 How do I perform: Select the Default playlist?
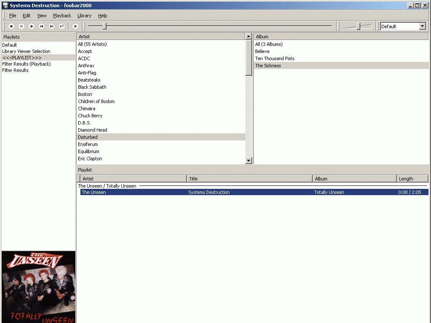(x=38, y=45)
